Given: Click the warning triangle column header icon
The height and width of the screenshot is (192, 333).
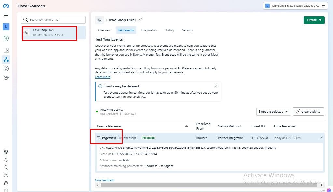Looking at the screenshot, I should (187, 126).
